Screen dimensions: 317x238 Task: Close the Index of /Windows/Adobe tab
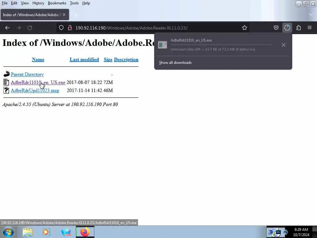coord(64,15)
